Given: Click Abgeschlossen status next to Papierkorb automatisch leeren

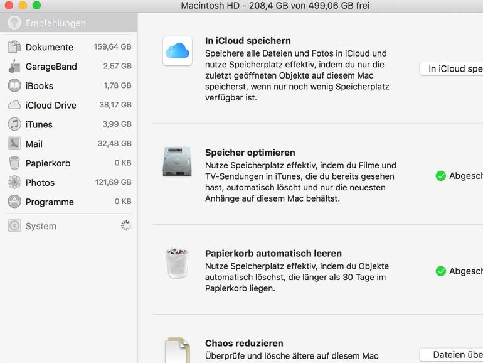Looking at the screenshot, I should (x=465, y=271).
